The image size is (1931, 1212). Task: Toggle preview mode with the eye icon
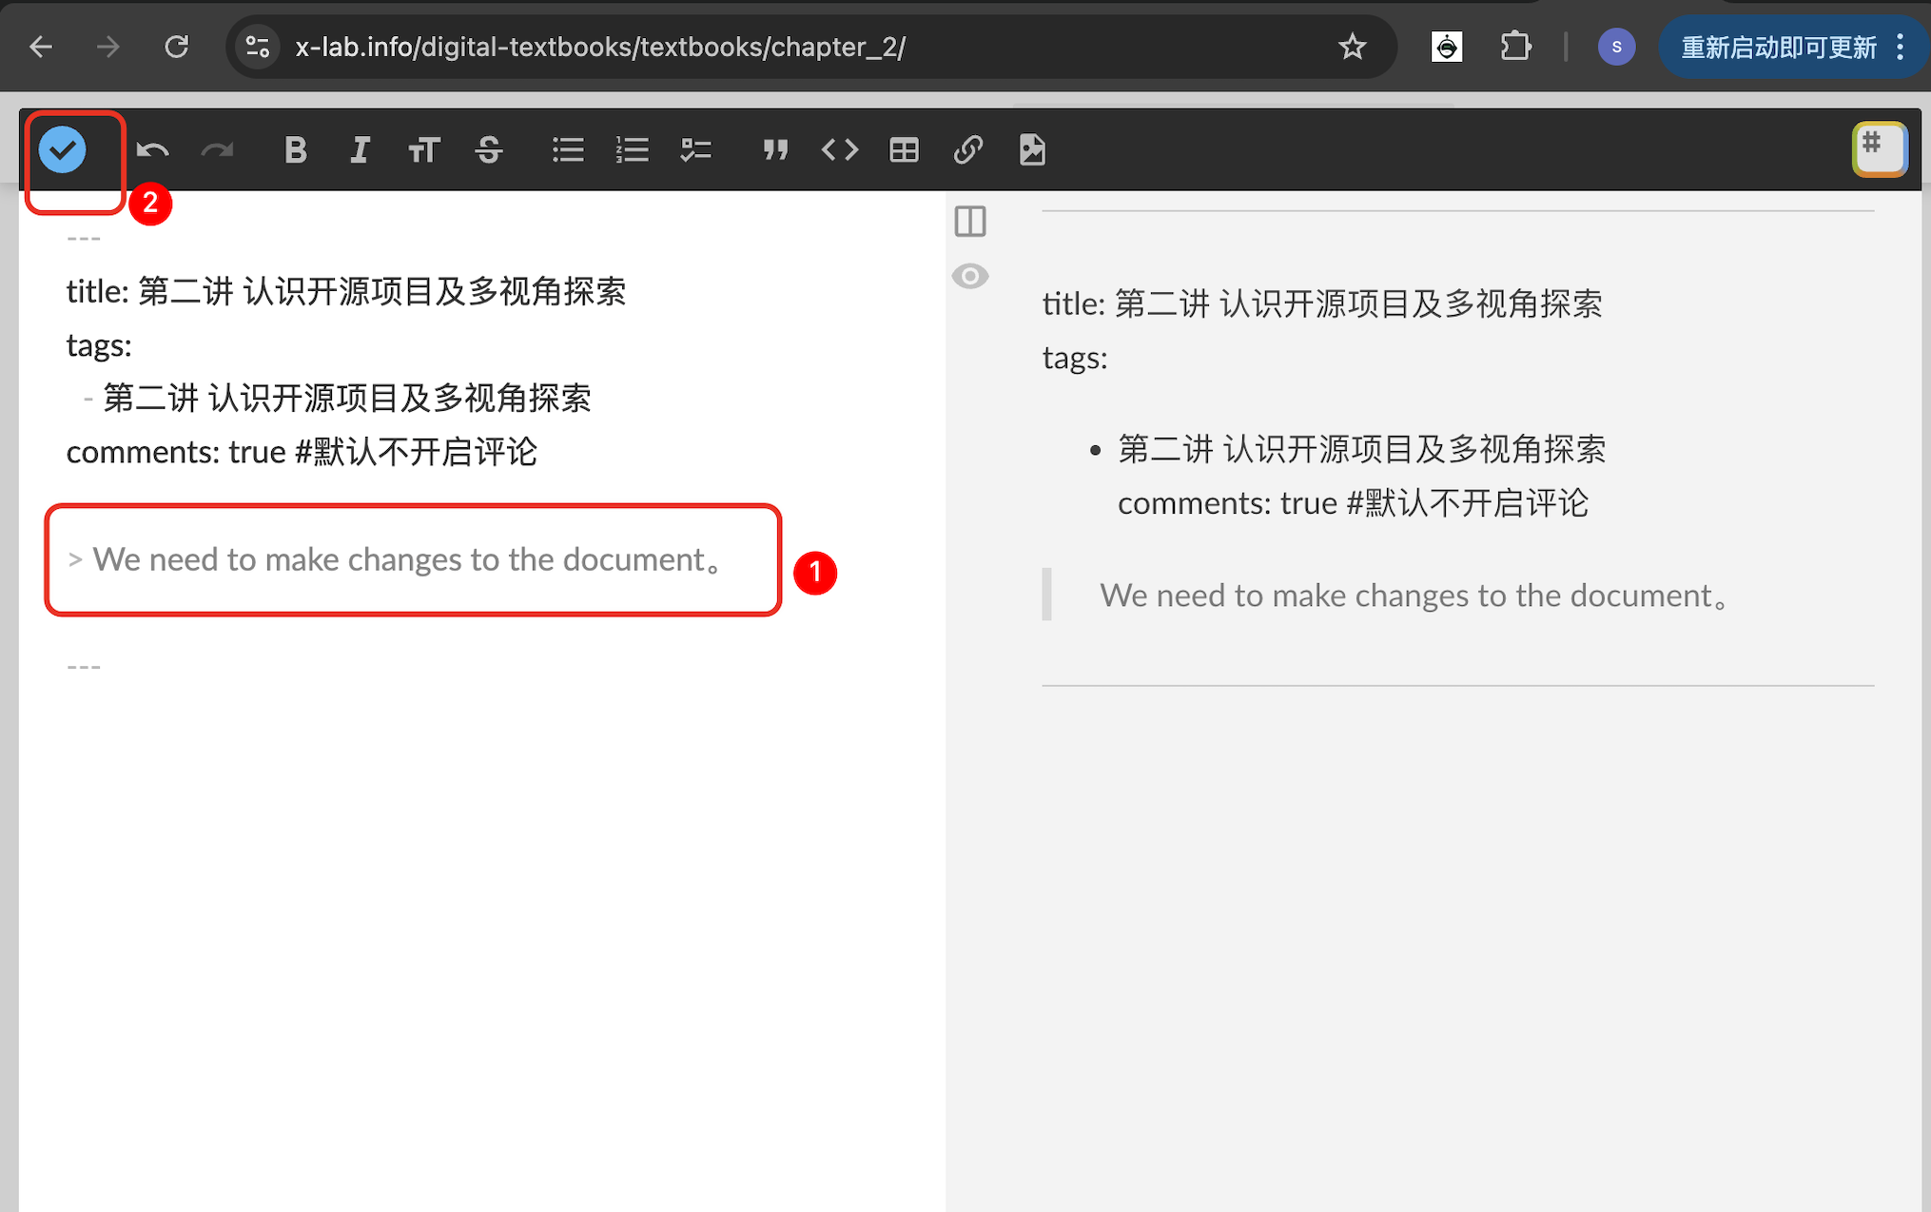[970, 276]
